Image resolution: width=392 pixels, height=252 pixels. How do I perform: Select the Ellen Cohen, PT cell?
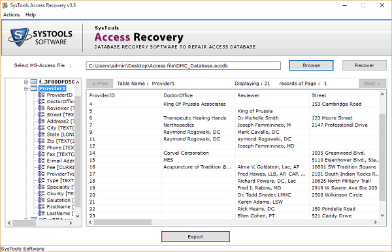[272, 216]
